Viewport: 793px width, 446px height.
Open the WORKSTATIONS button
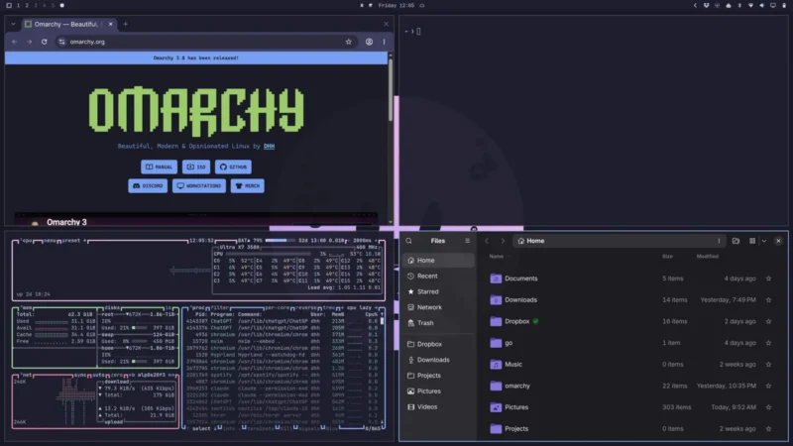199,186
